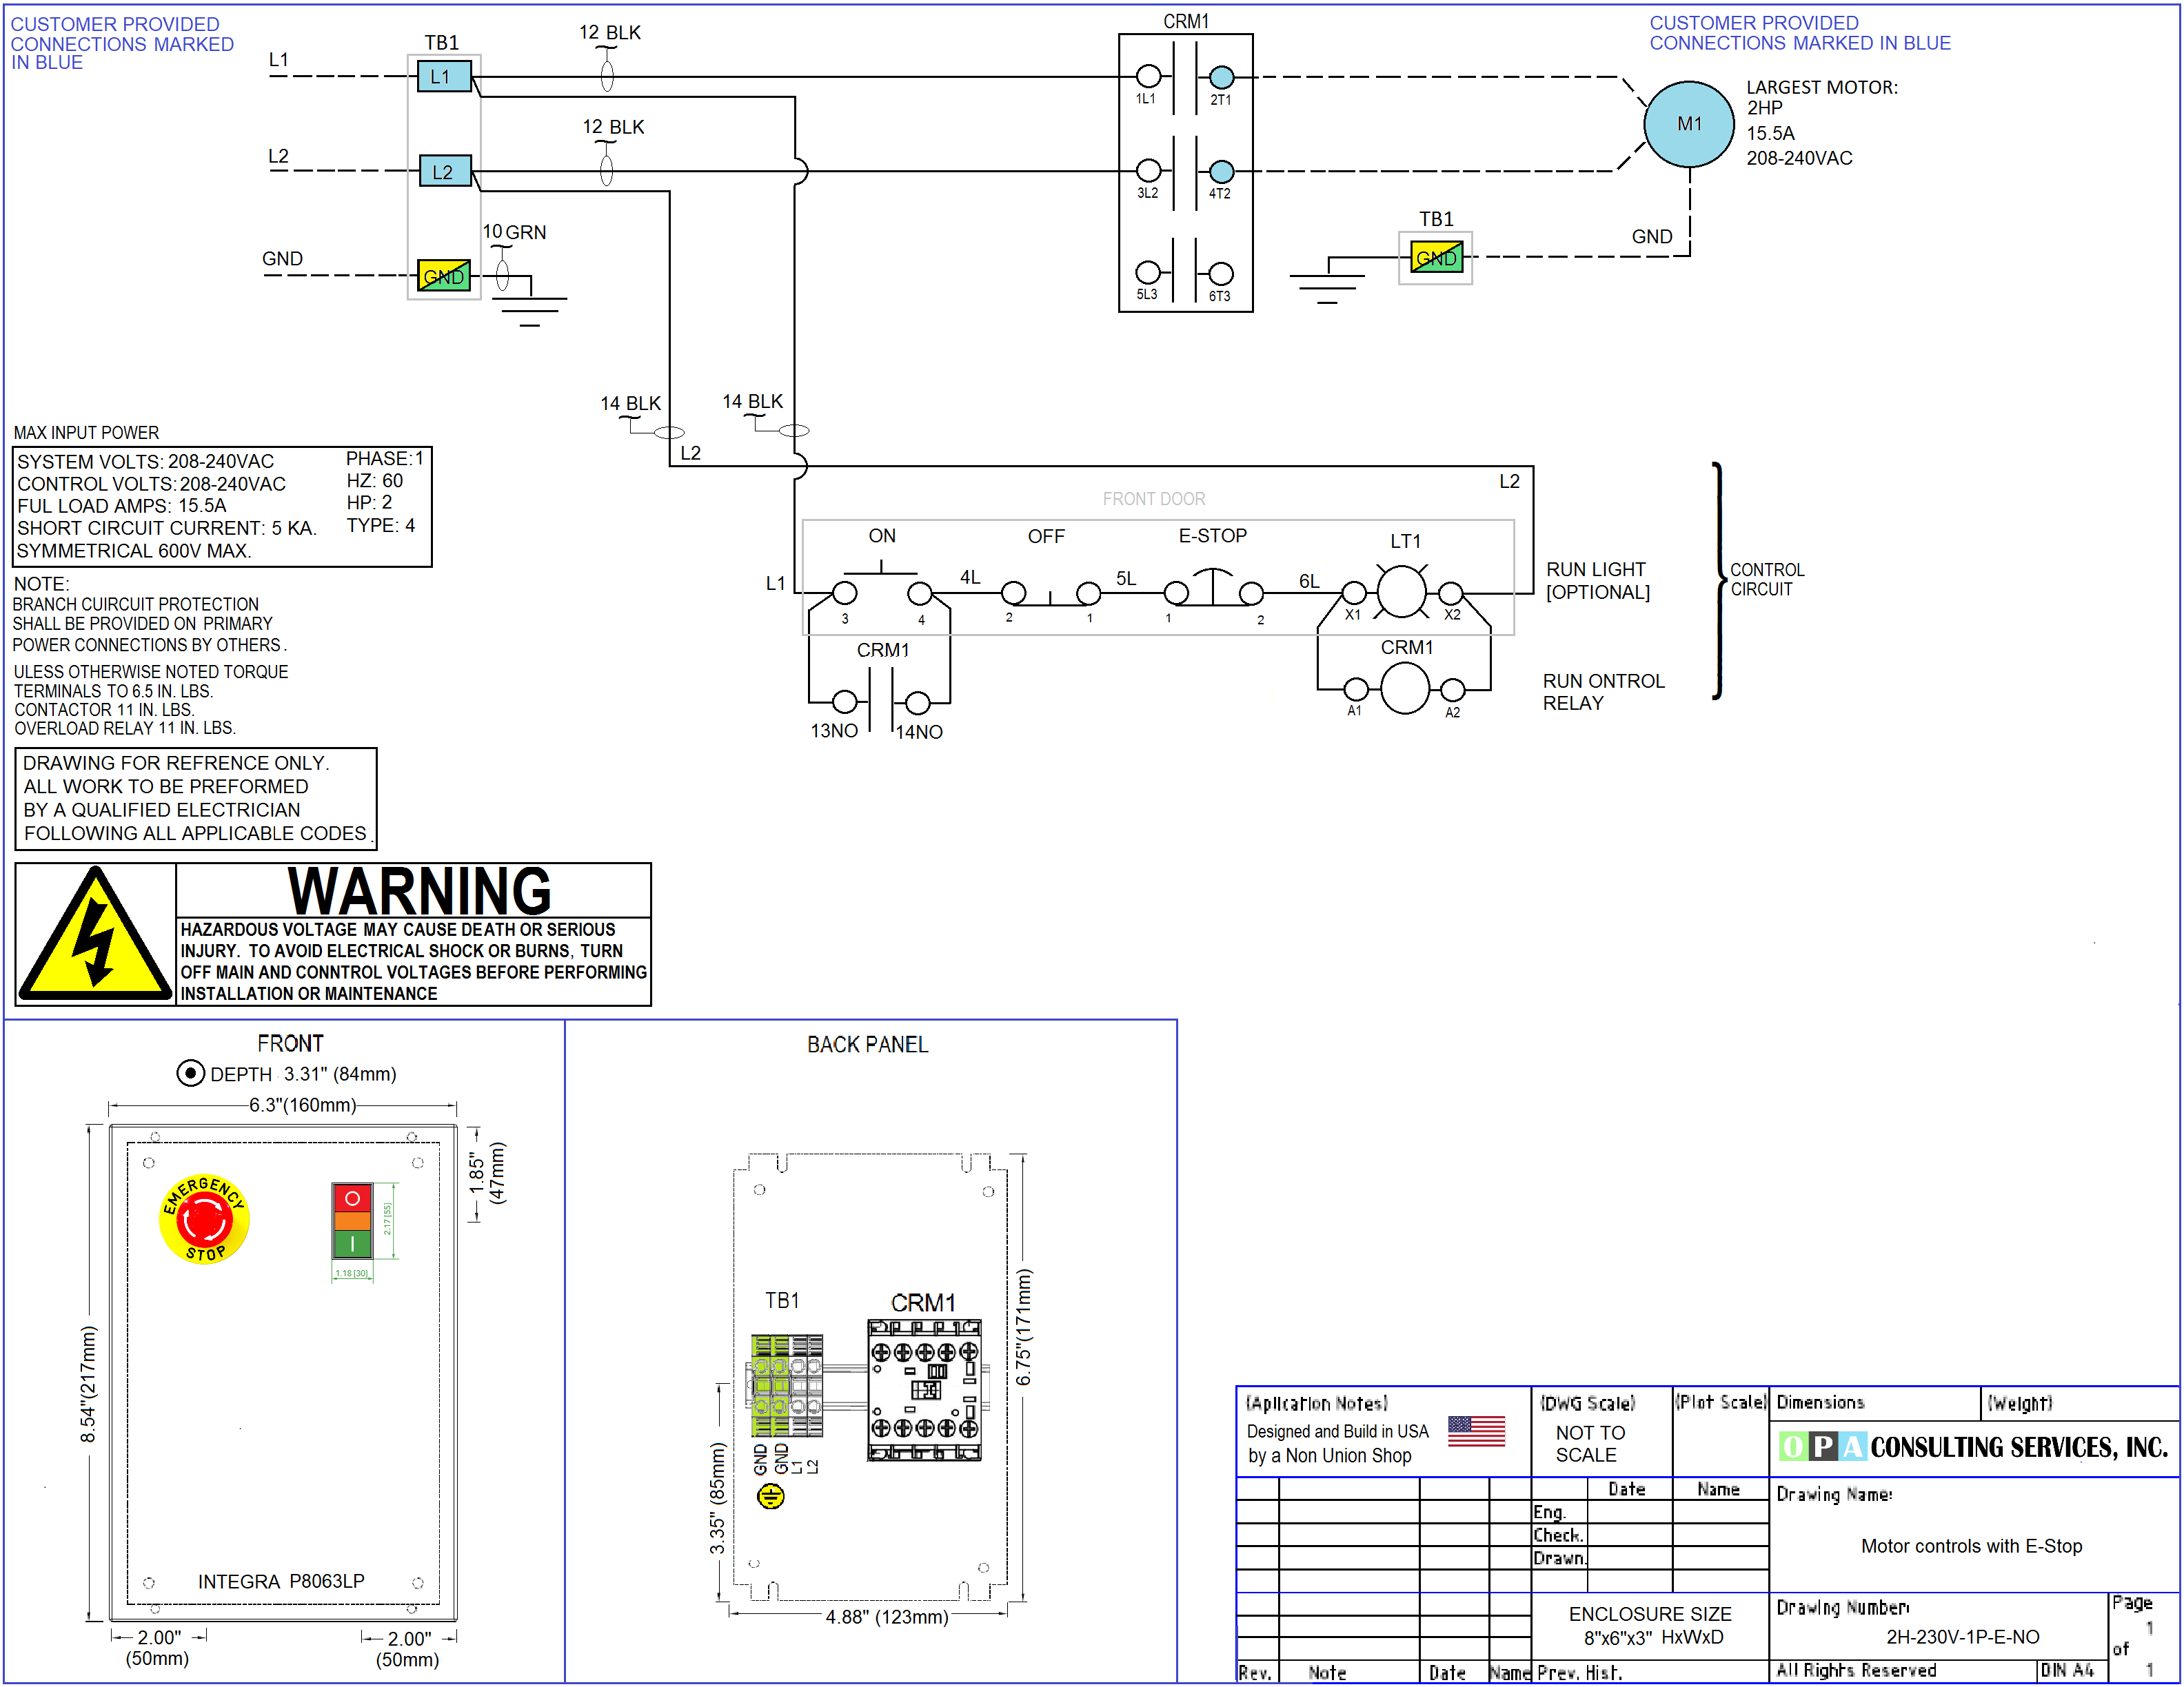Click the E-STOP contact symbol in control circuit
This screenshot has width=2184, height=1687.
(x=1213, y=590)
